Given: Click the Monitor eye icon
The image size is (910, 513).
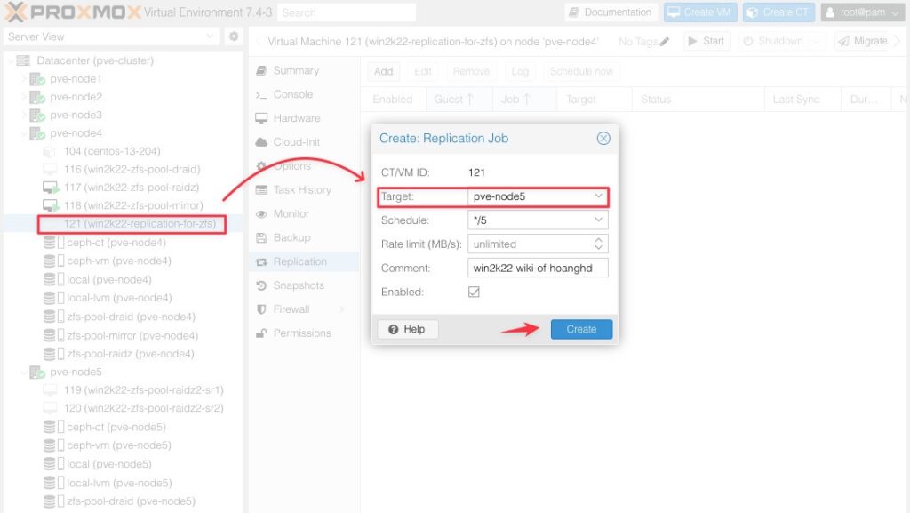Looking at the screenshot, I should point(261,213).
